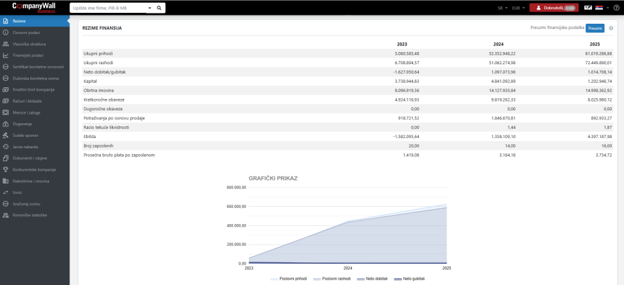Click the Konkurentske kompanije trophy icon
Screen dimensions: 624x285
point(6,169)
